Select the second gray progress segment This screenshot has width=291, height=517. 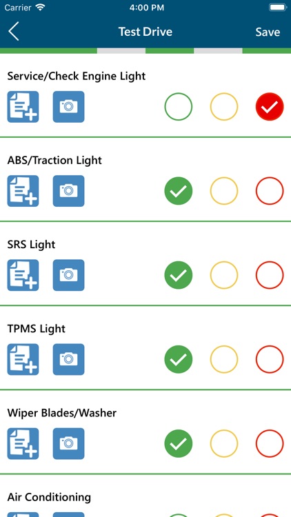pos(218,51)
